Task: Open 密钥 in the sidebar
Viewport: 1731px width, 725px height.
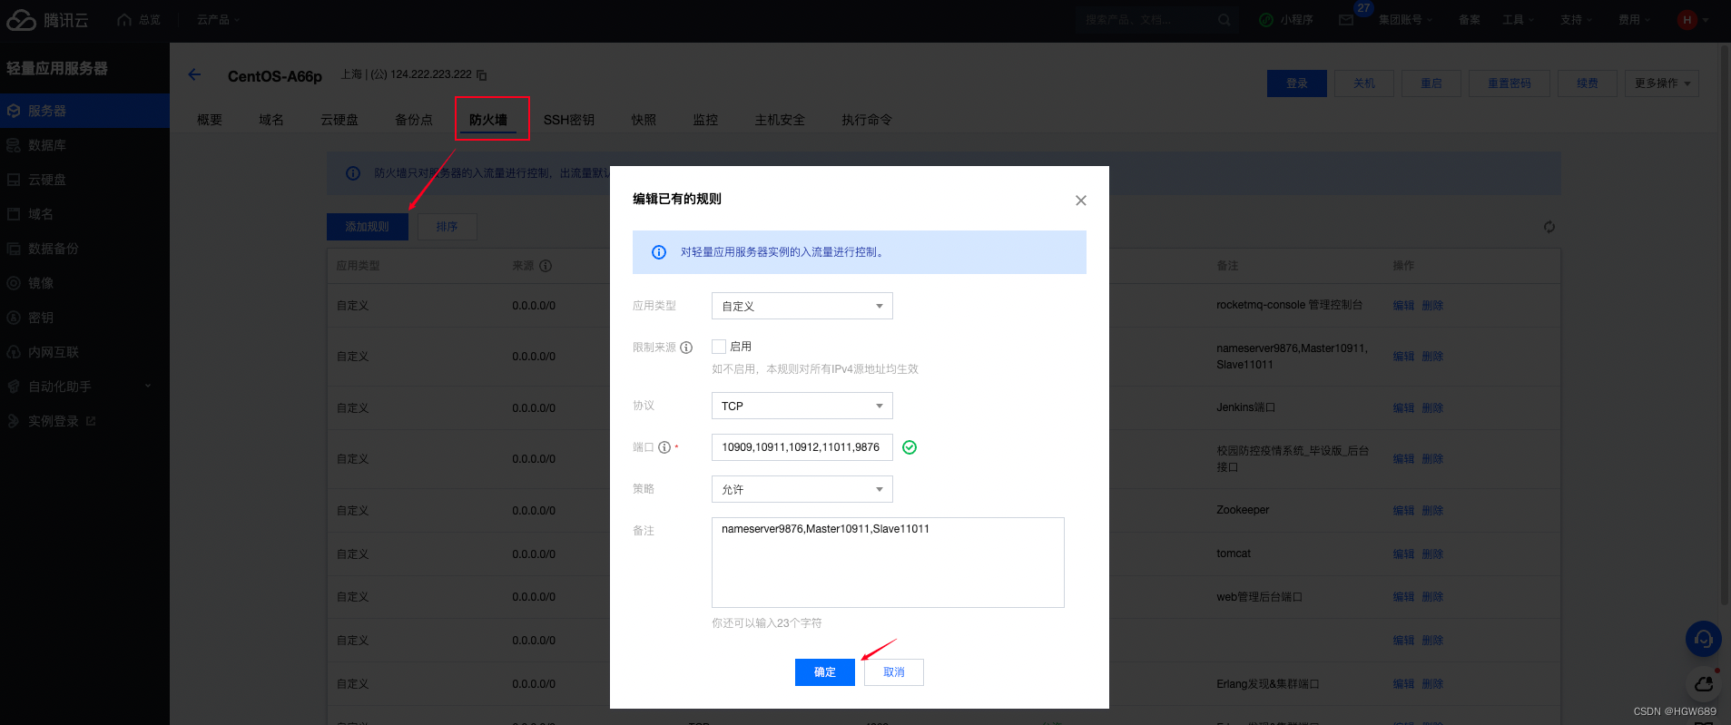Action: click(x=84, y=318)
